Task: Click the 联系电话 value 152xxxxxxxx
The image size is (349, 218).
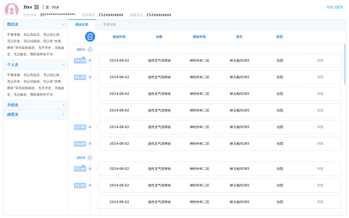Action: [111, 15]
